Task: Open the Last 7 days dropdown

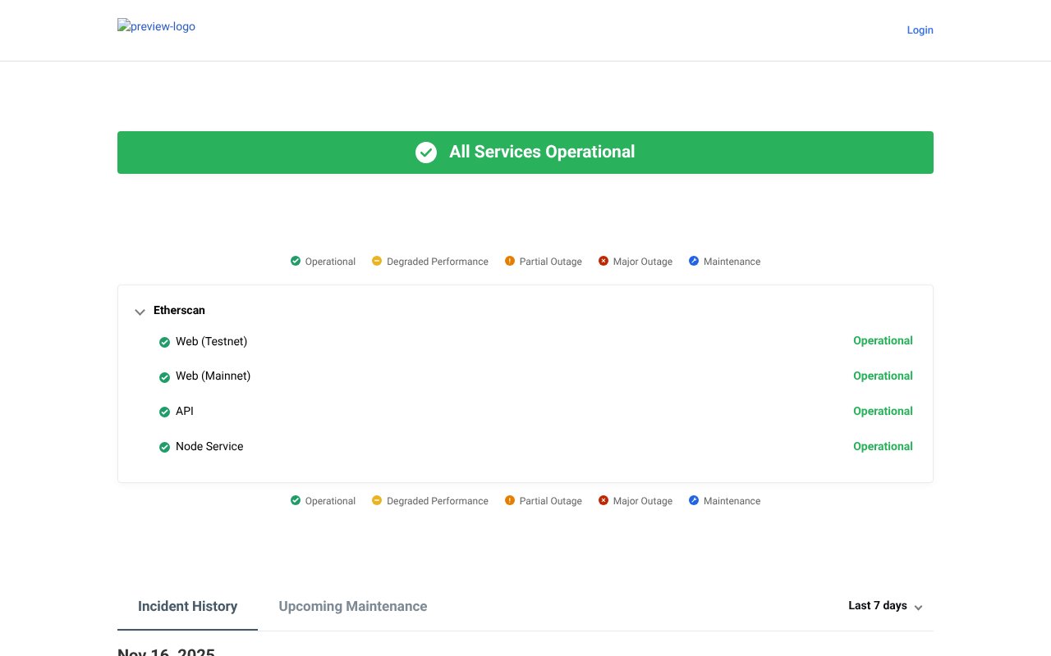Action: (x=885, y=606)
